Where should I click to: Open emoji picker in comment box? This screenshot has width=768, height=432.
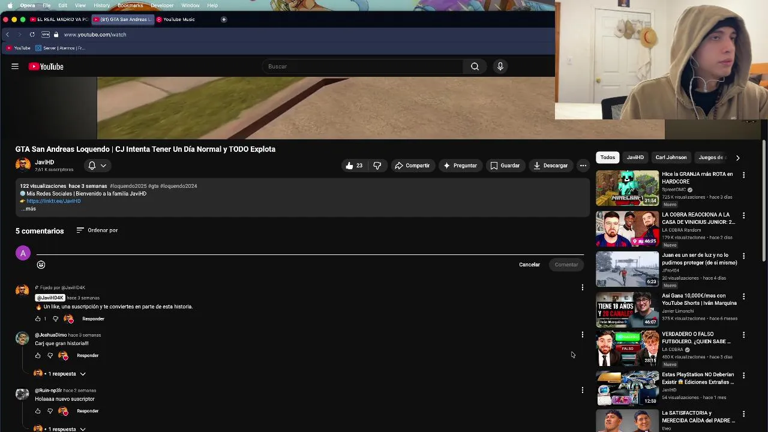(x=41, y=265)
